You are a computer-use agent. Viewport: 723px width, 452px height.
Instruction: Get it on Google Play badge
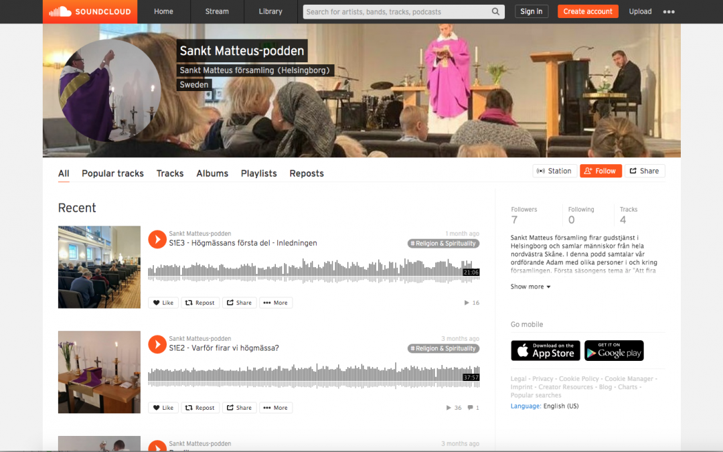614,350
